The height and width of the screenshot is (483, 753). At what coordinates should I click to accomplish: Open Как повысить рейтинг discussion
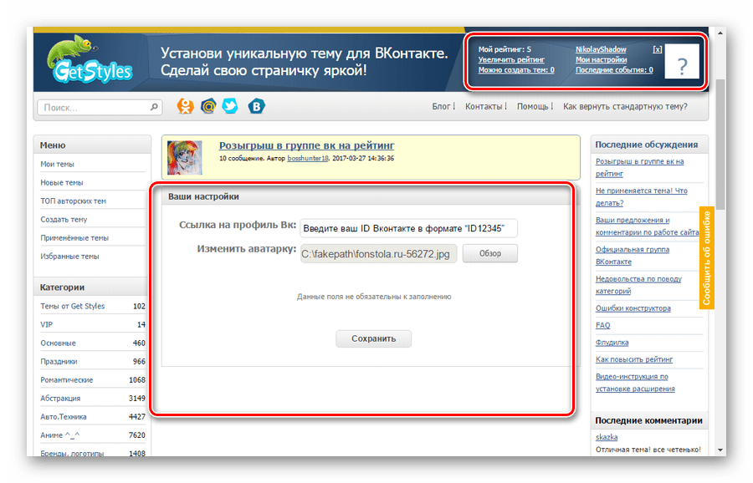(634, 359)
